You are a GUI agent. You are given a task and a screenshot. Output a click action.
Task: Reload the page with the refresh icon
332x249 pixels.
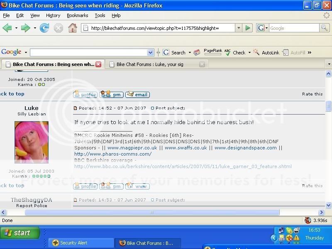click(x=44, y=28)
